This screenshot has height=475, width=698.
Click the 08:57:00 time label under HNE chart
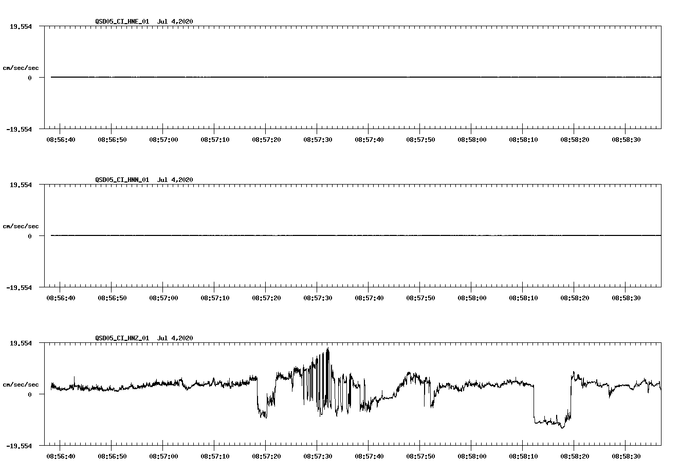[x=163, y=139]
